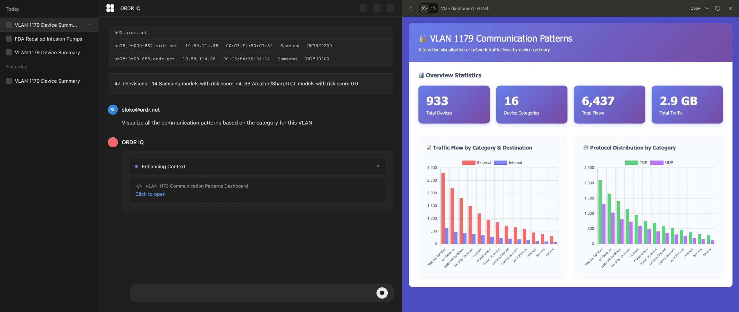
Task: Click the ORDR IQ logo icon
Action: [110, 8]
